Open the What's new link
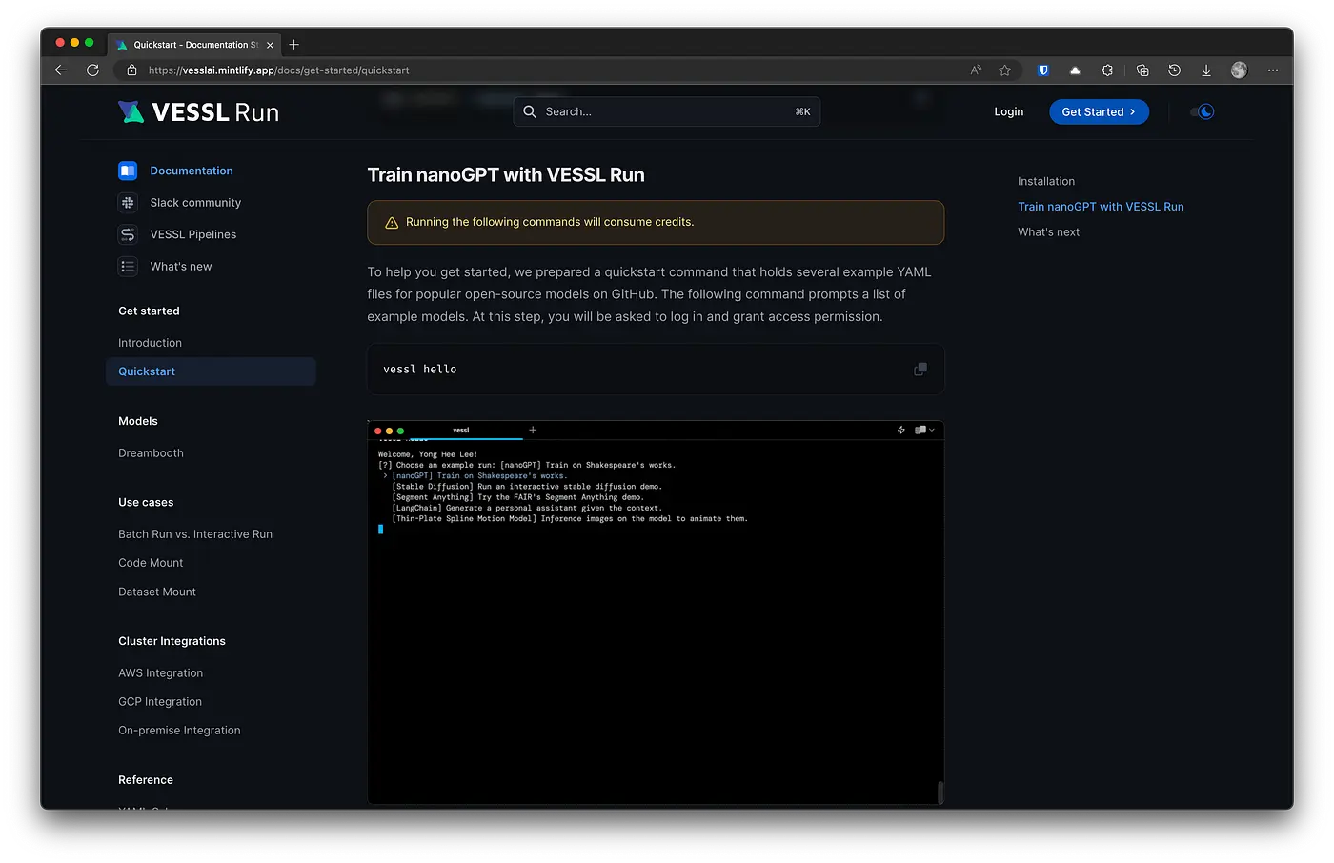 [x=181, y=267]
